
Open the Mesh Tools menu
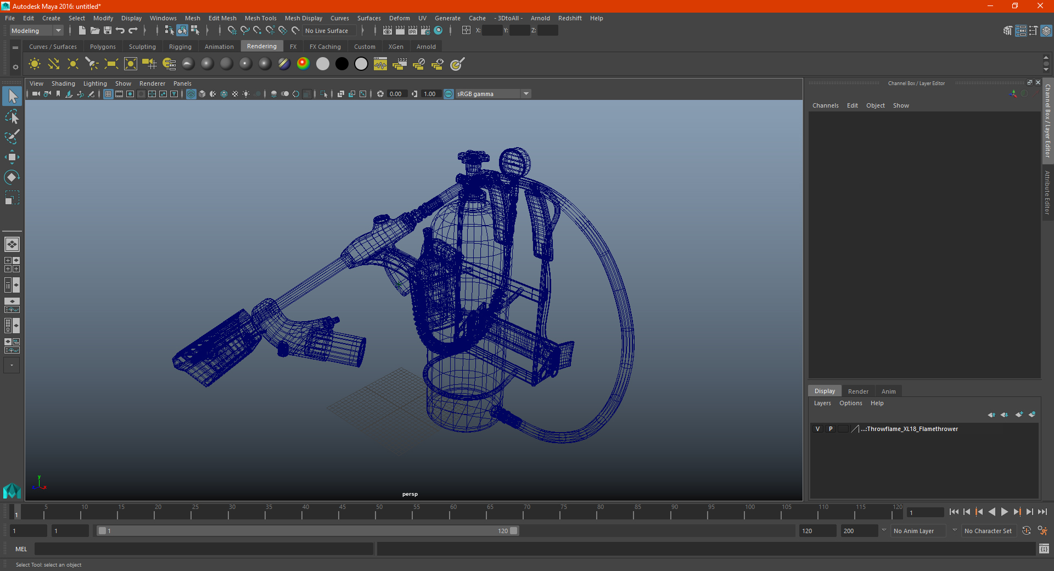(x=260, y=18)
